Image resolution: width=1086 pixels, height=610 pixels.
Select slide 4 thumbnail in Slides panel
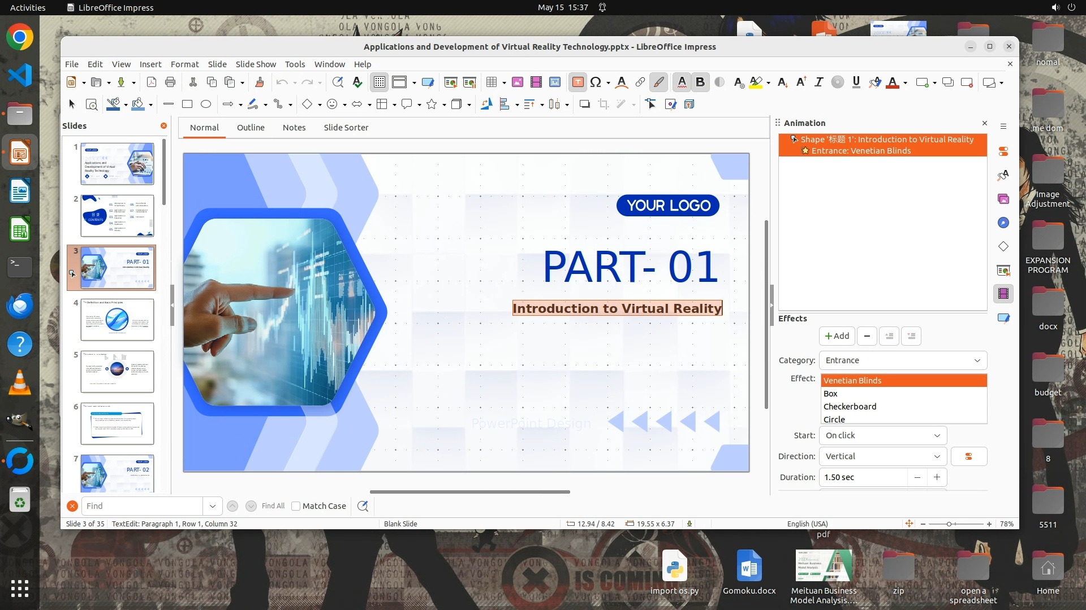point(117,320)
